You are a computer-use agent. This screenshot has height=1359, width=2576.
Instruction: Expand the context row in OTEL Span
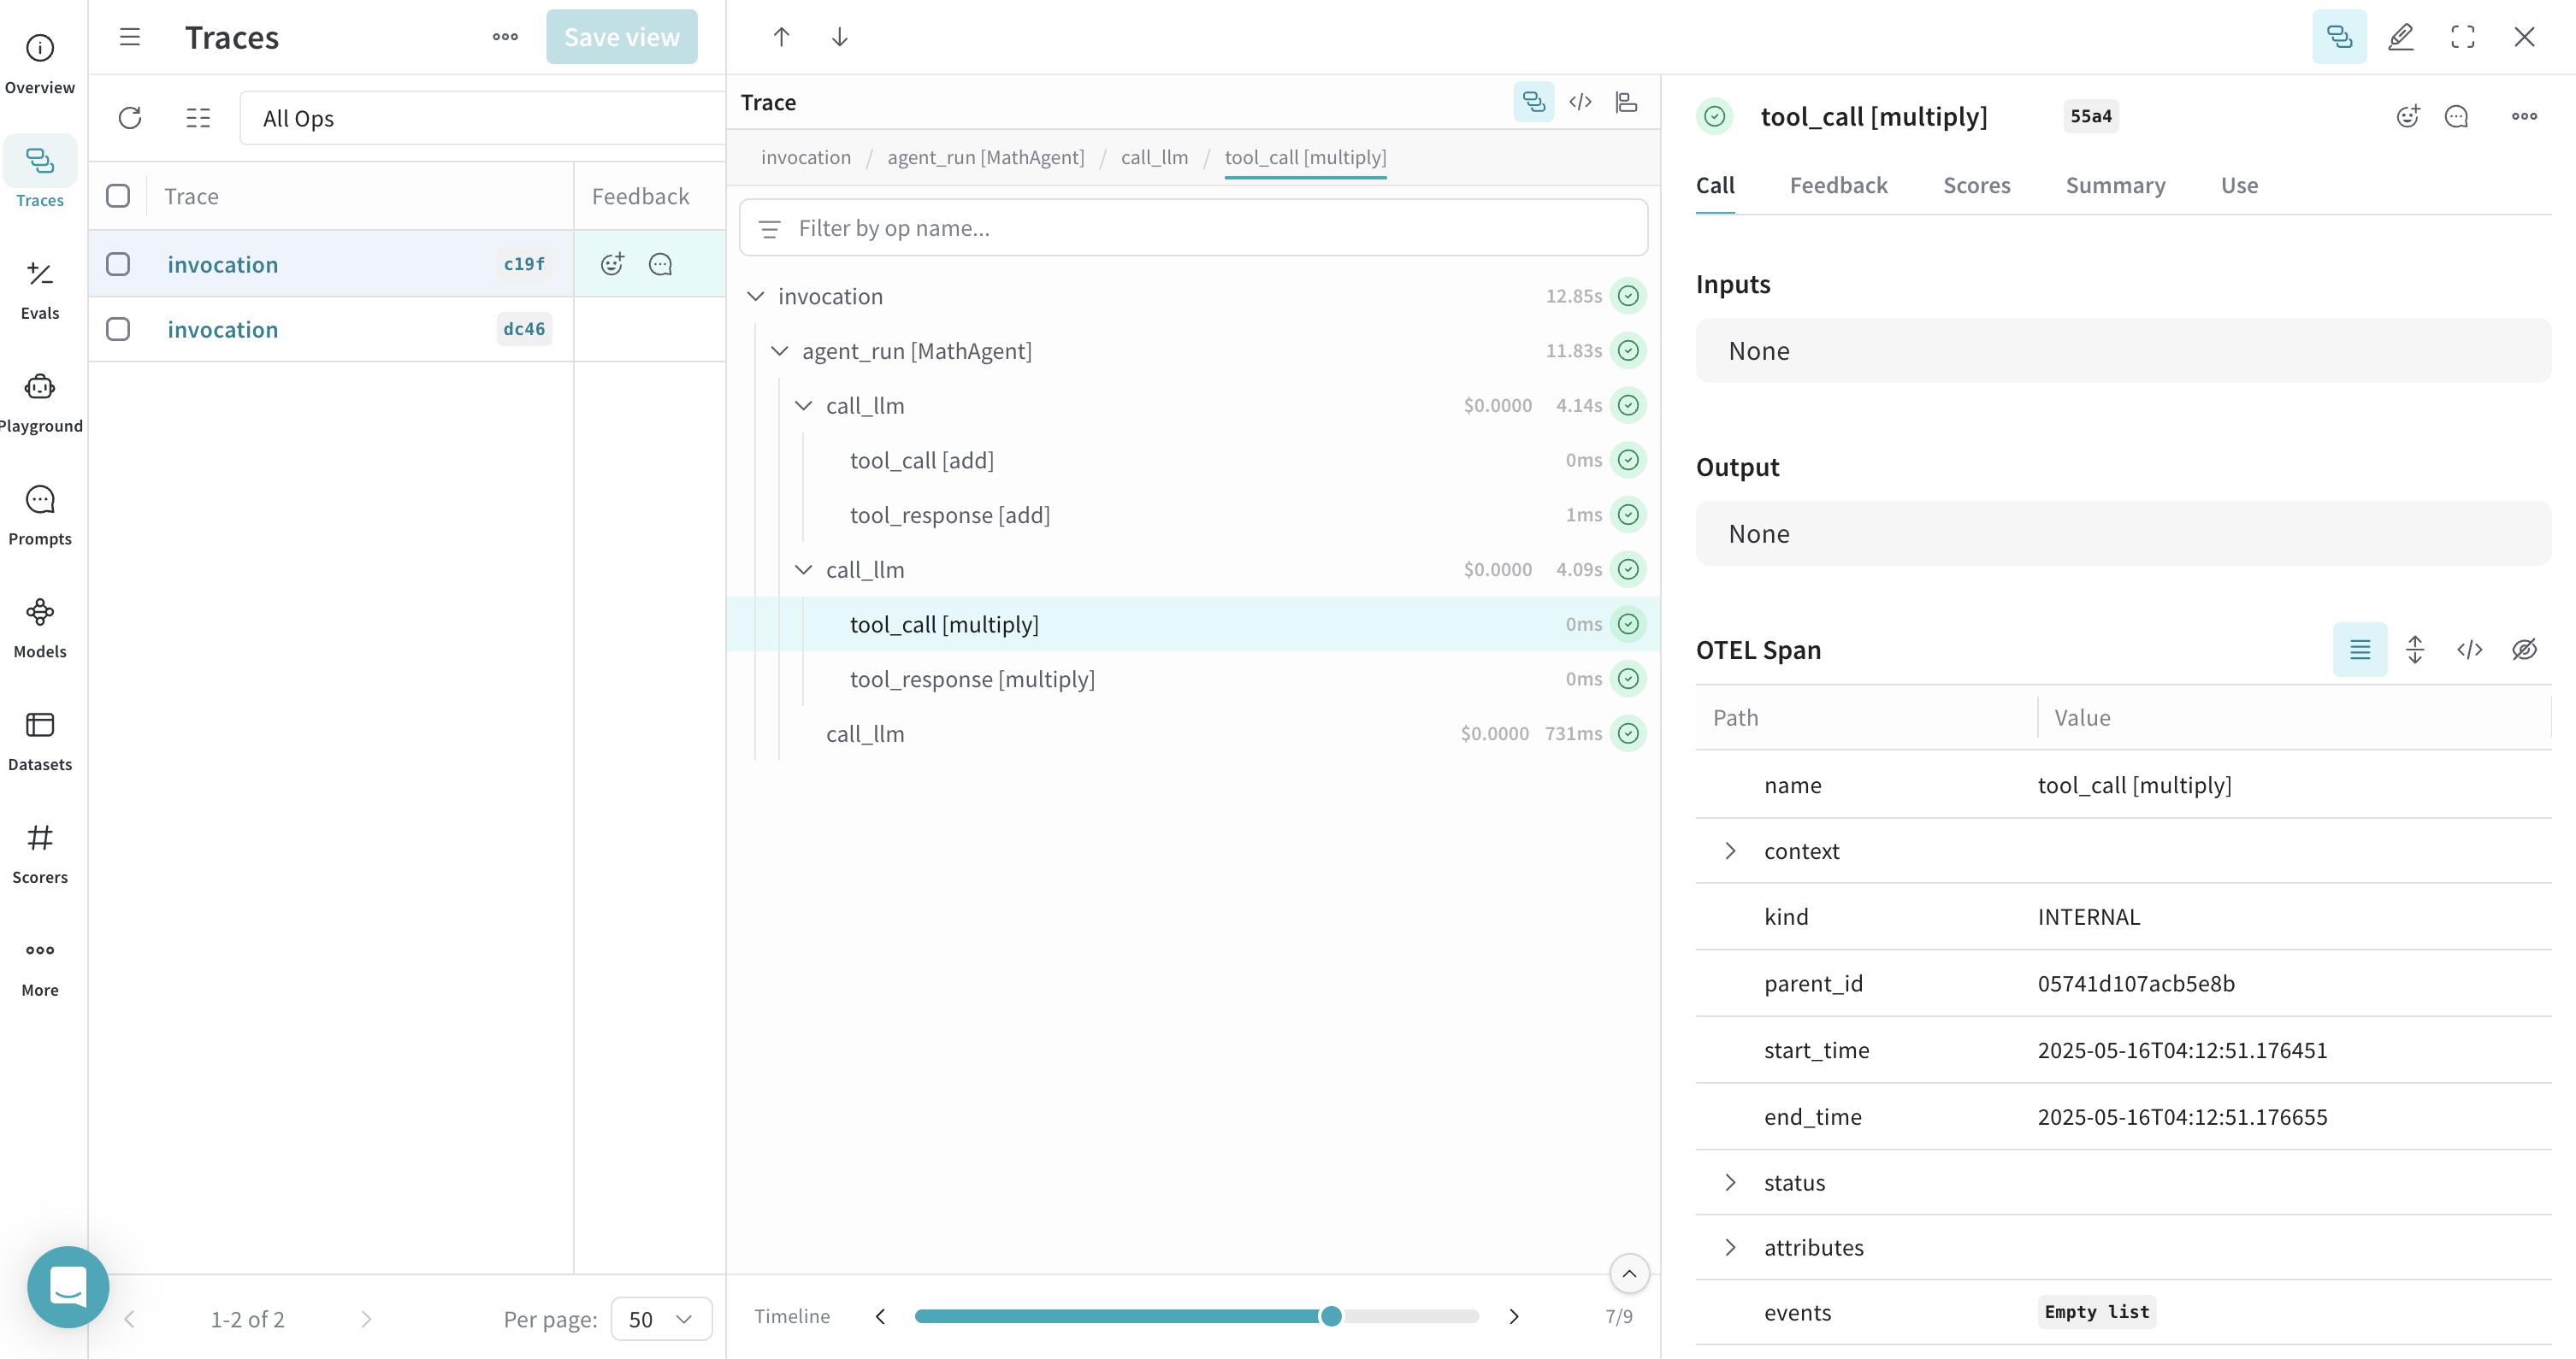(x=1730, y=850)
